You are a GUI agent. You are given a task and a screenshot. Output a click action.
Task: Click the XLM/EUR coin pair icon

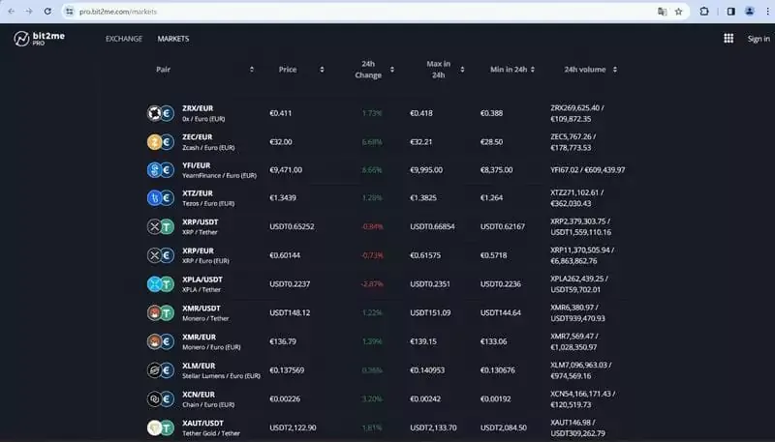161,370
